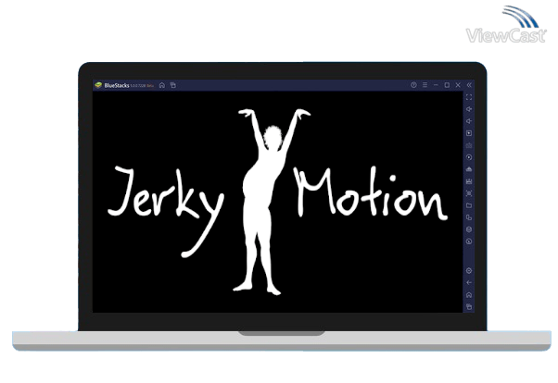Open the multi-instance manager icon in the sidebar
558x383 pixels.
pos(469,217)
